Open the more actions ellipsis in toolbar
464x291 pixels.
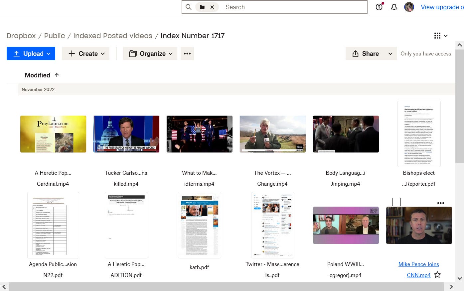pyautogui.click(x=187, y=53)
